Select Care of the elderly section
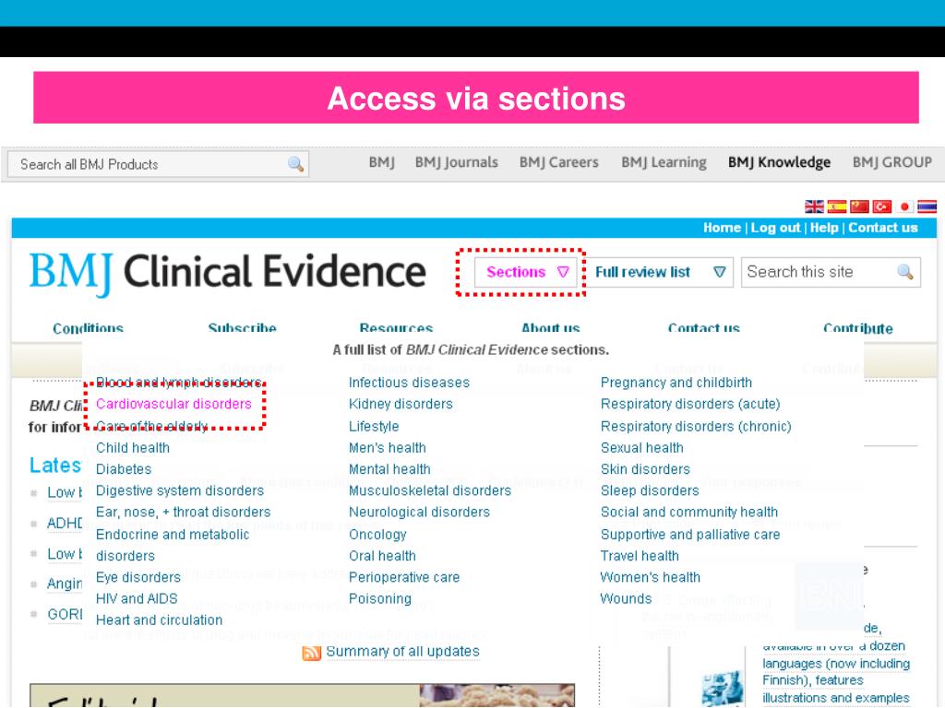 (152, 427)
